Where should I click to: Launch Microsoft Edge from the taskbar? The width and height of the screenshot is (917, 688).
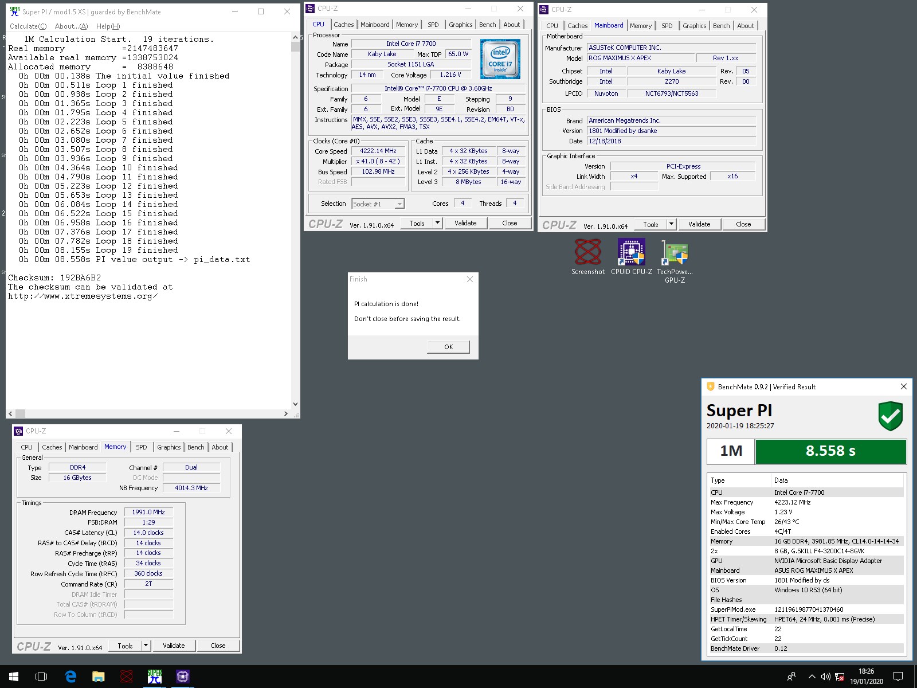pos(70,677)
